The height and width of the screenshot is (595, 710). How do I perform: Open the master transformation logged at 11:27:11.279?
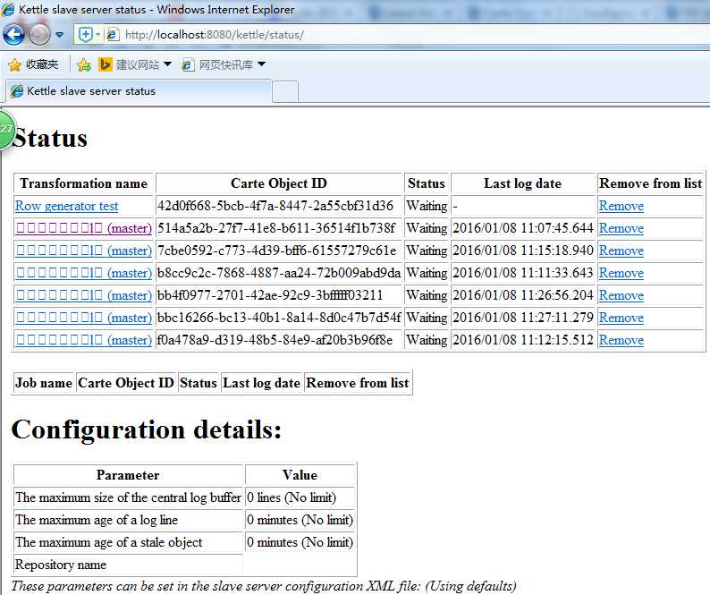(x=84, y=318)
